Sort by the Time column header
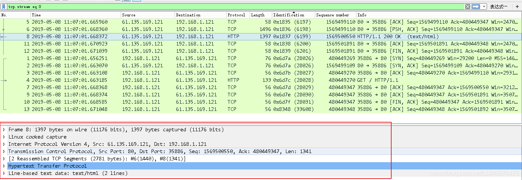522x180 pixels. click(x=76, y=15)
